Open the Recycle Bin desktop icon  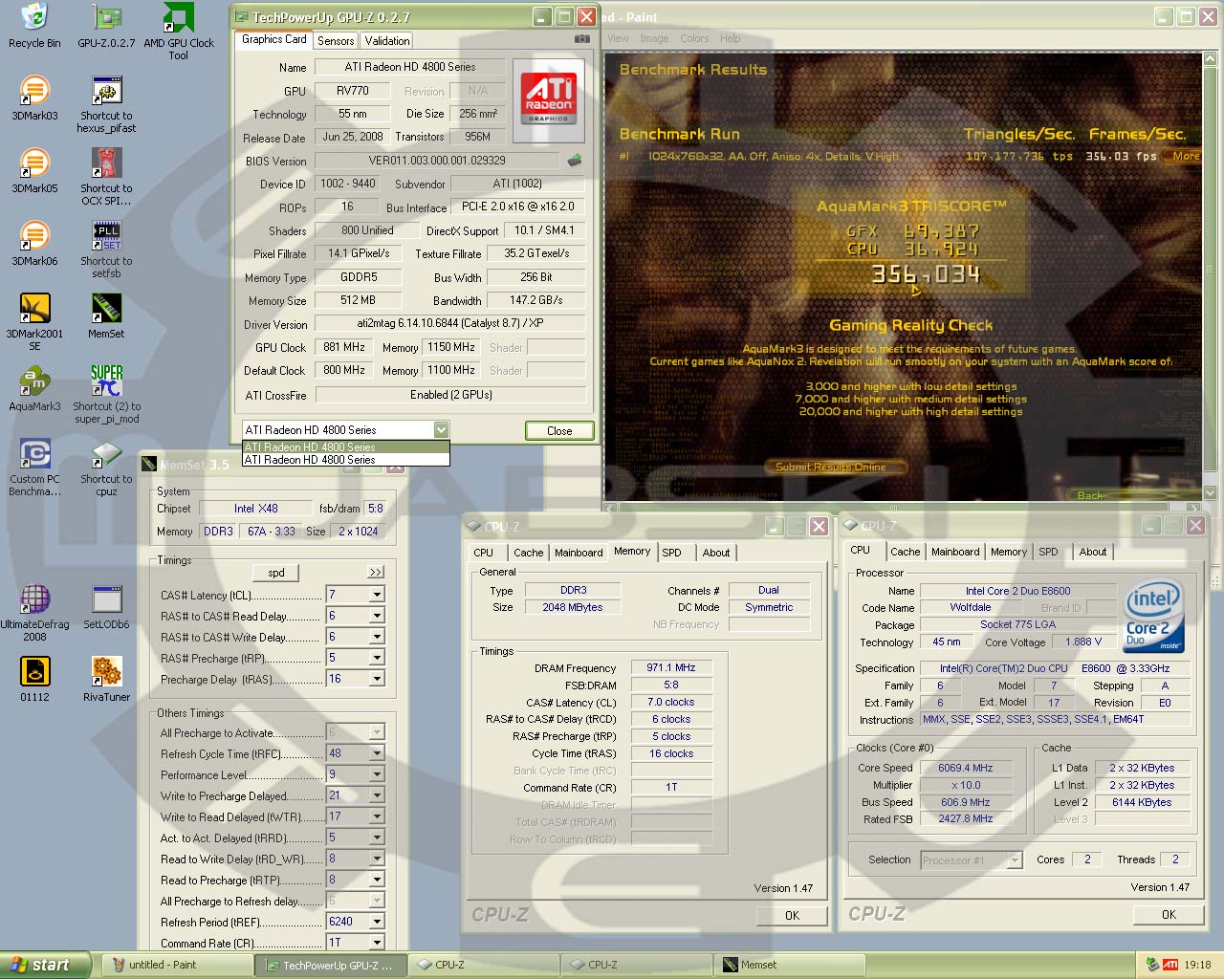point(34,26)
